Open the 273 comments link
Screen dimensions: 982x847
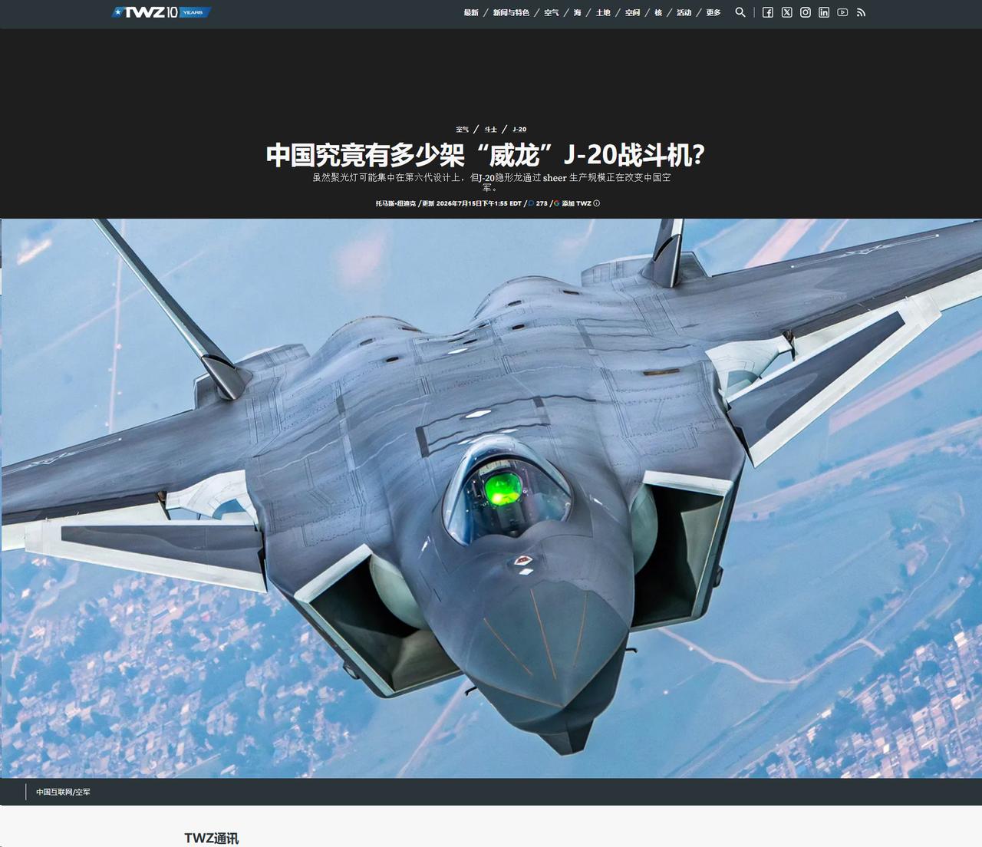[542, 203]
